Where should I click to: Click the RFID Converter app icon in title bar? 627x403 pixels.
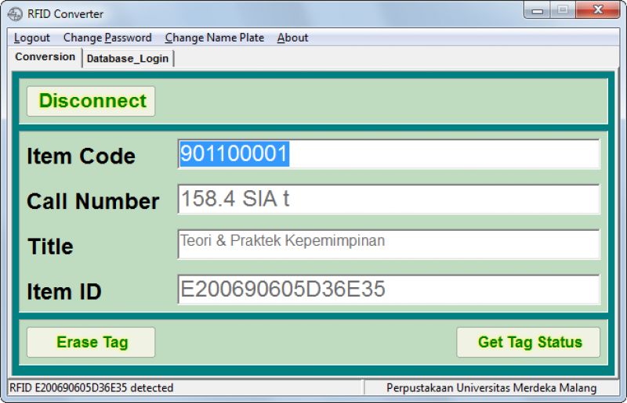coord(15,13)
